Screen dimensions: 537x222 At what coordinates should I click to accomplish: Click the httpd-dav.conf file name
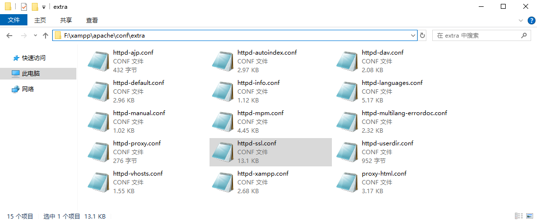pyautogui.click(x=382, y=53)
